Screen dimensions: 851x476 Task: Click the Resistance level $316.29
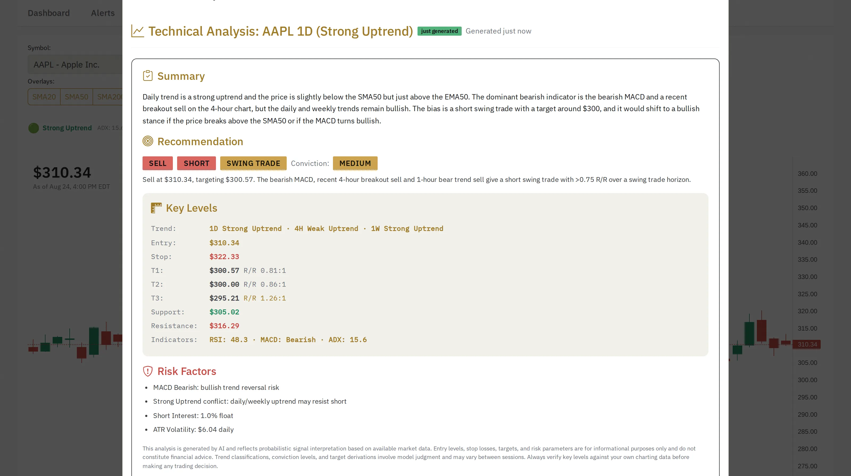pos(224,326)
